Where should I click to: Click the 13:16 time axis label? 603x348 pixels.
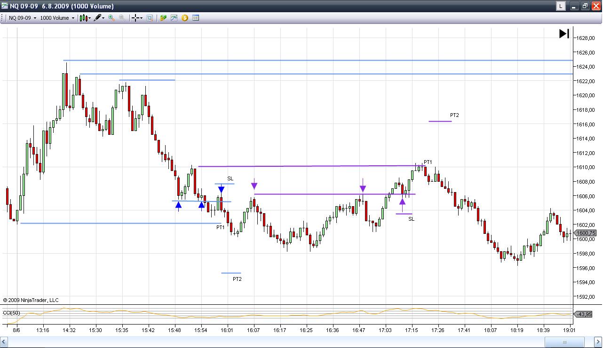(x=43, y=330)
